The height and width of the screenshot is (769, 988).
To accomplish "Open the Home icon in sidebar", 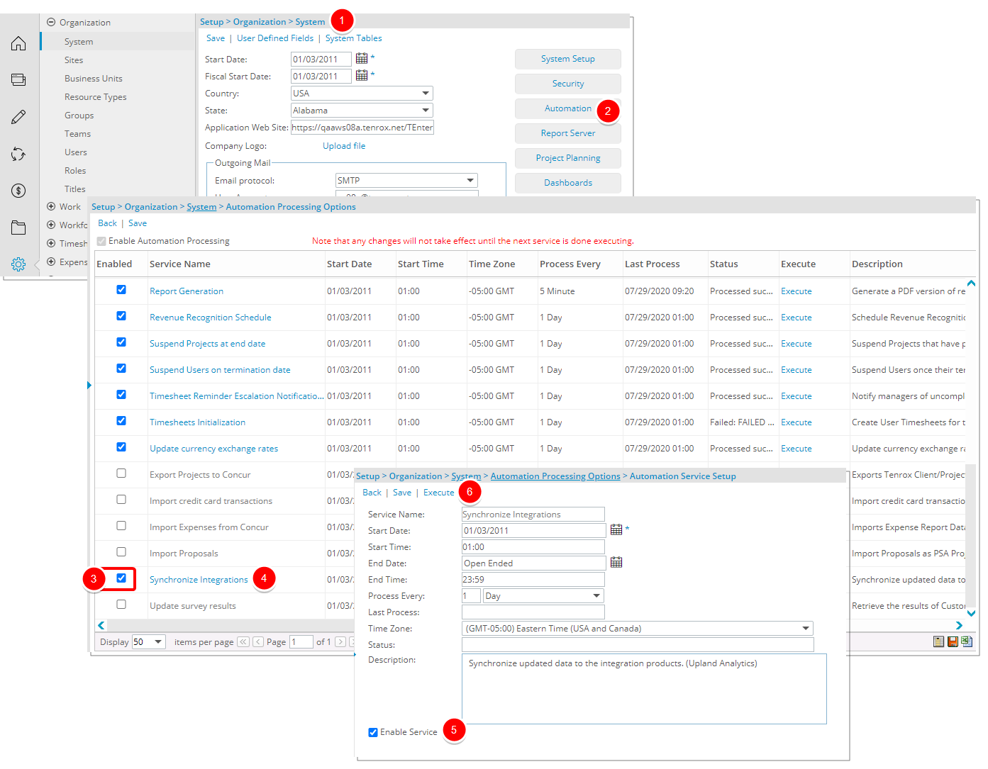I will click(x=18, y=44).
